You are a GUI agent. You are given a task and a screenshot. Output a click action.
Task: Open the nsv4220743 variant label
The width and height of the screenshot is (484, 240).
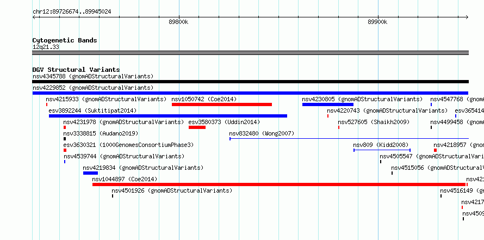pyautogui.click(x=387, y=110)
